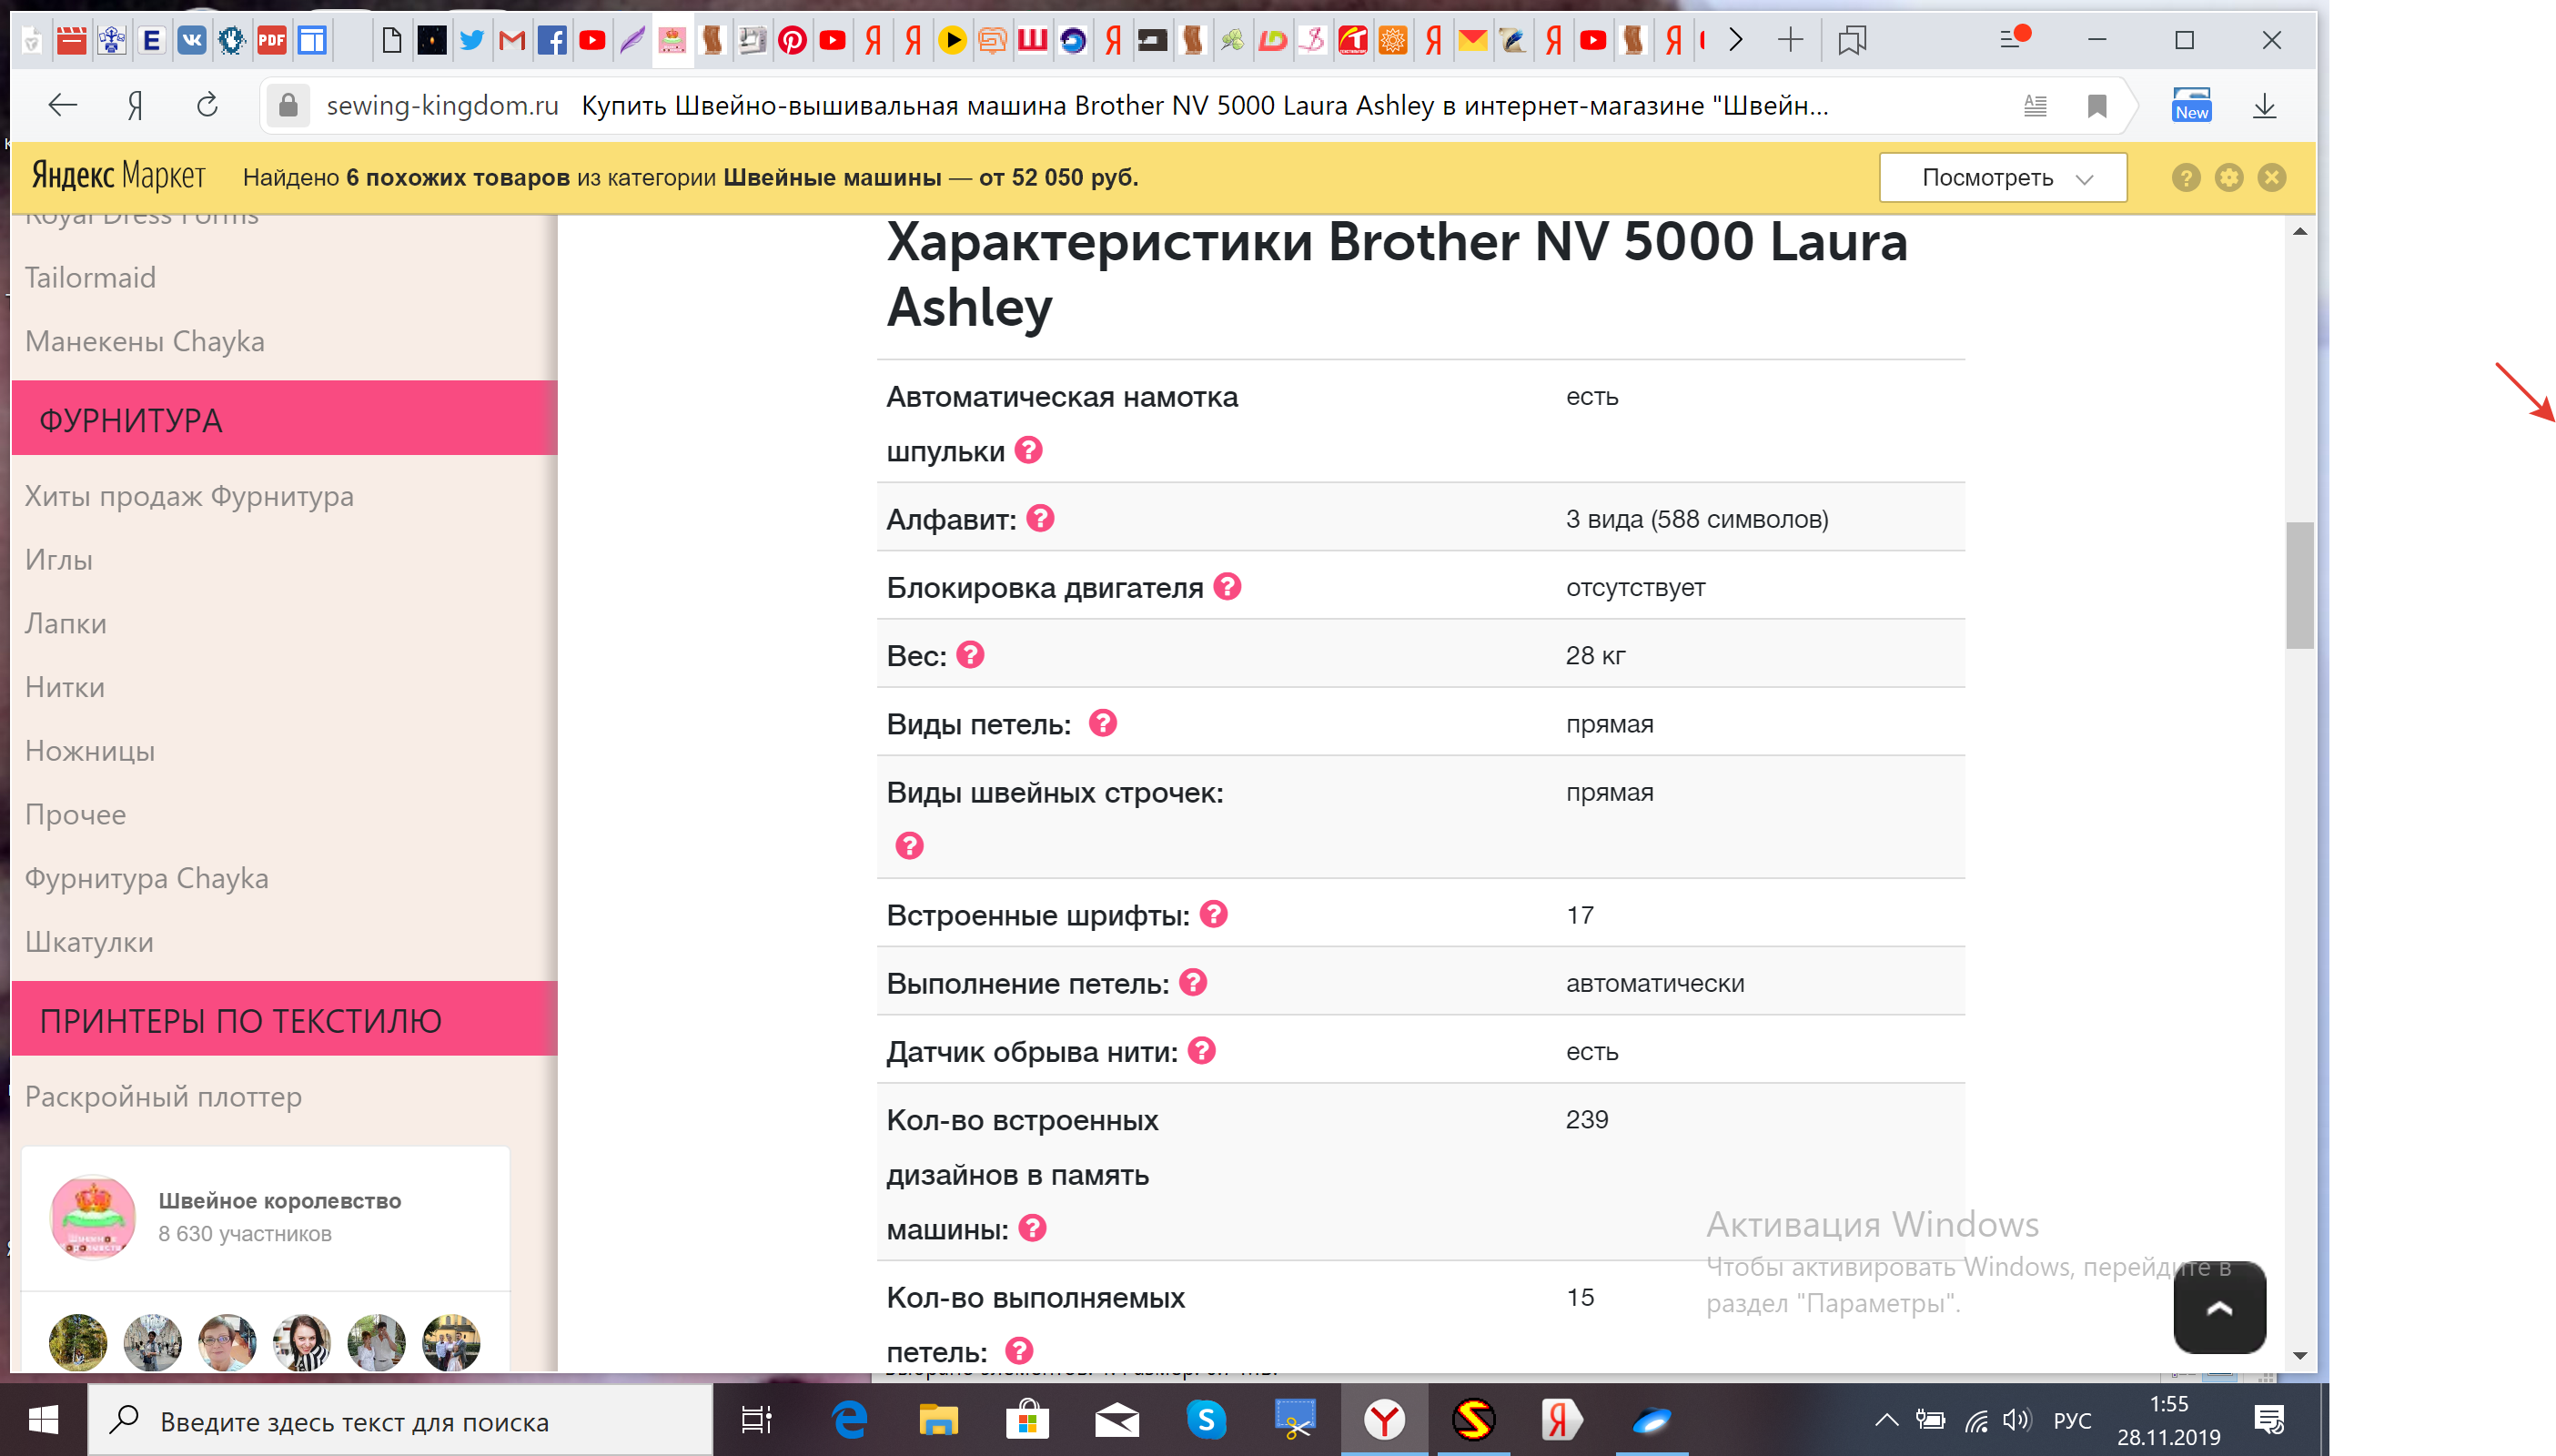Image resolution: width=2556 pixels, height=1456 pixels.
Task: Open site security info via lock icon
Action: pos(288,105)
